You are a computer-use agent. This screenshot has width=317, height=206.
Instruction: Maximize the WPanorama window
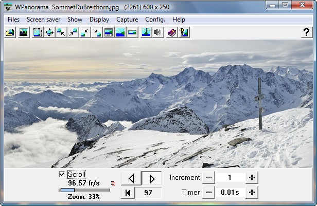point(285,5)
